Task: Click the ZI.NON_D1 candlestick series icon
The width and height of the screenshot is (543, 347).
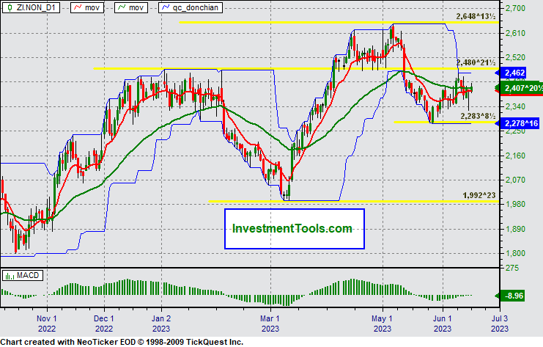Action: (9, 7)
